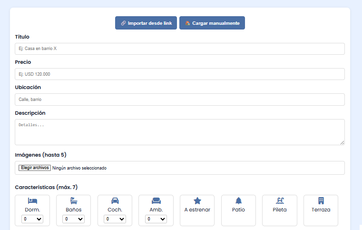Click the Importar desde link button
Screen dimensions: 362x230
click(x=146, y=23)
